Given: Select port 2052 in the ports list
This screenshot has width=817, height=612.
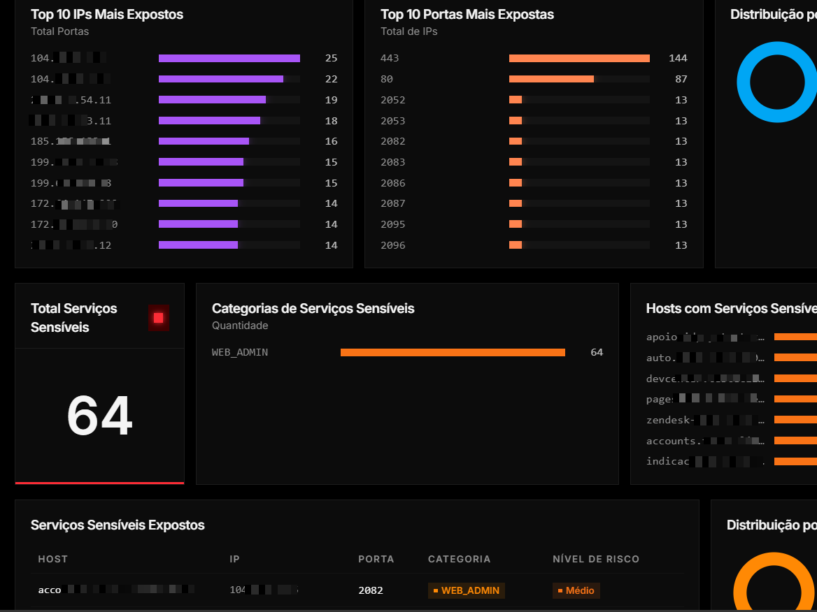Looking at the screenshot, I should [x=393, y=100].
